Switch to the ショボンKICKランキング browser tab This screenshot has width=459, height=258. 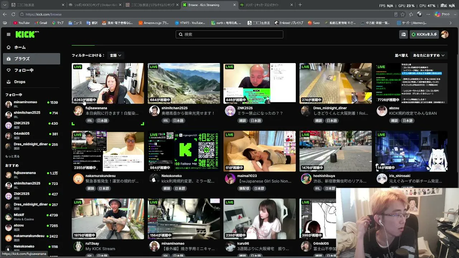point(95,5)
